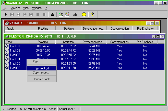Click PLEXTOR Pre-Emphasis column header
The image size is (168, 111).
click(x=145, y=42)
